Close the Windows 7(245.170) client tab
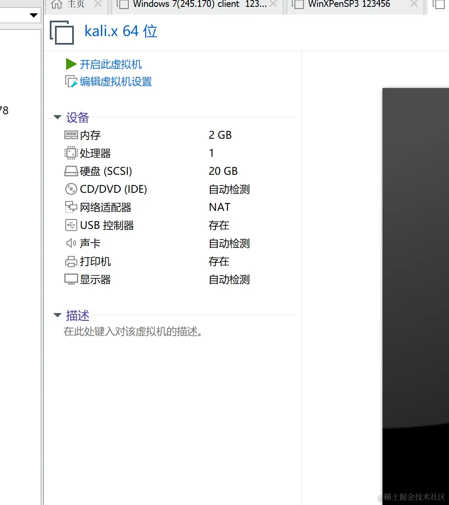Screen dimensions: 449x505 coord(273,4)
